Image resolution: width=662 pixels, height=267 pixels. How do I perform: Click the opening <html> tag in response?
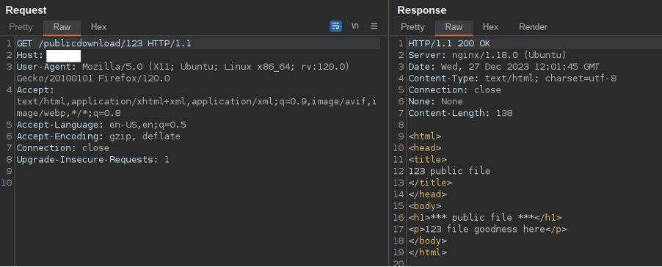point(425,136)
